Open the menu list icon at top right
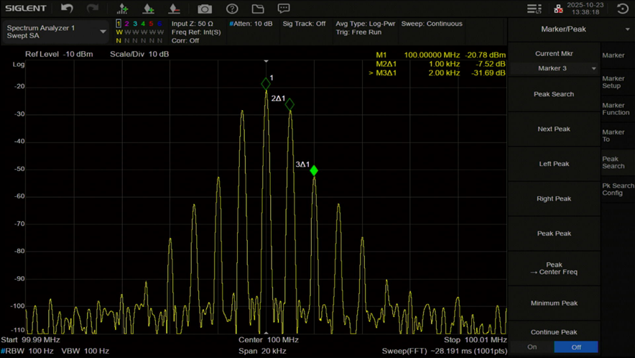This screenshot has height=358, width=635. pyautogui.click(x=534, y=9)
